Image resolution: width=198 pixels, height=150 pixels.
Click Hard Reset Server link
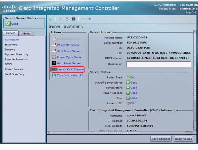click(69, 63)
